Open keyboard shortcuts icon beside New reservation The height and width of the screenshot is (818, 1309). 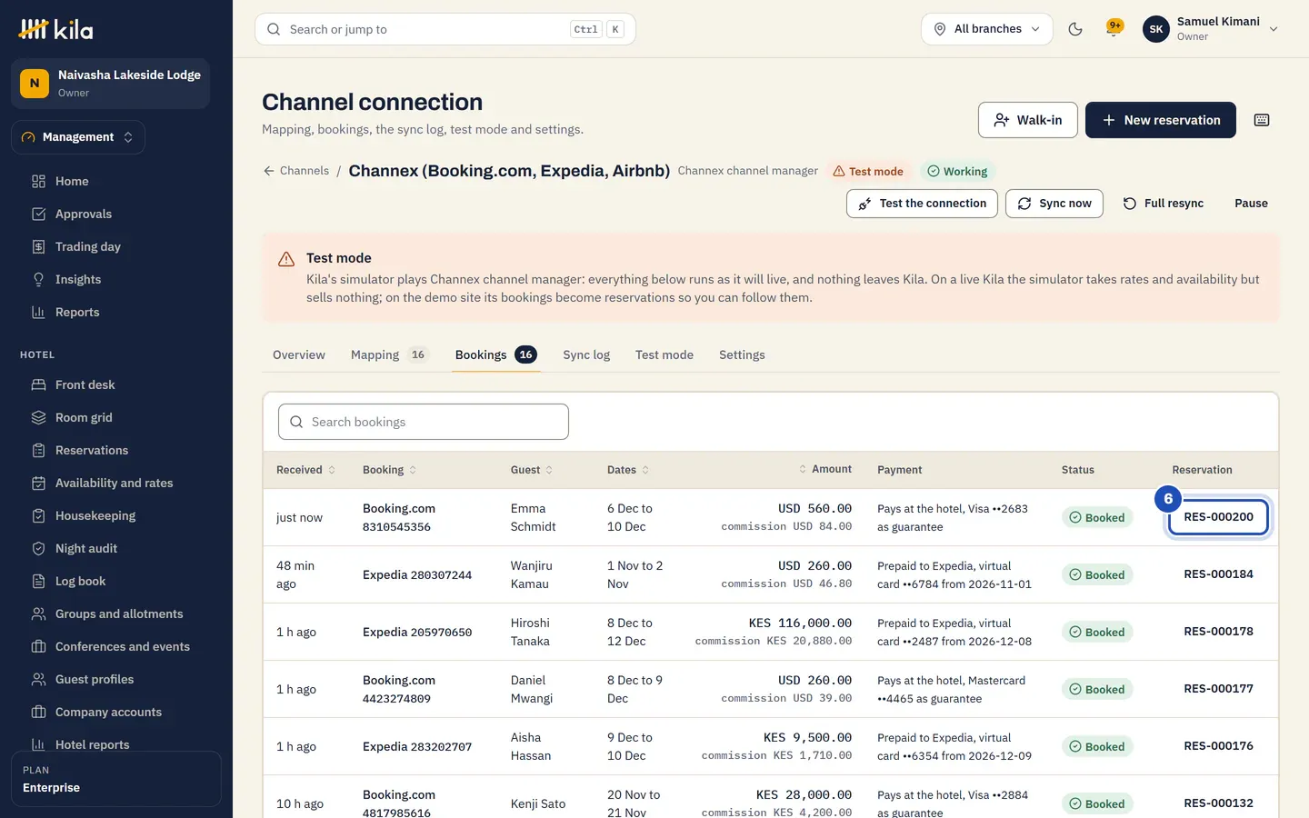pyautogui.click(x=1262, y=120)
